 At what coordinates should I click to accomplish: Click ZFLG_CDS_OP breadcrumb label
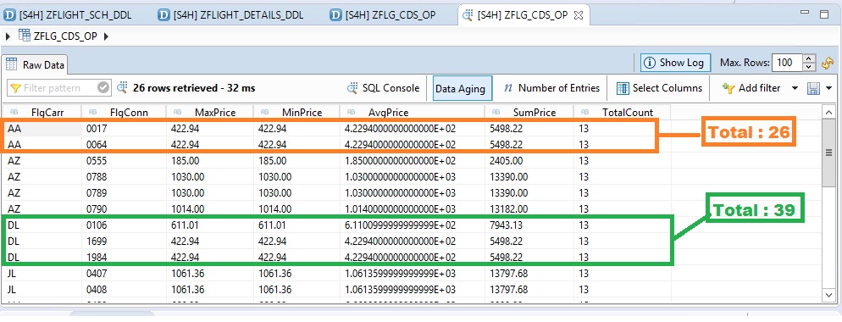tap(65, 36)
